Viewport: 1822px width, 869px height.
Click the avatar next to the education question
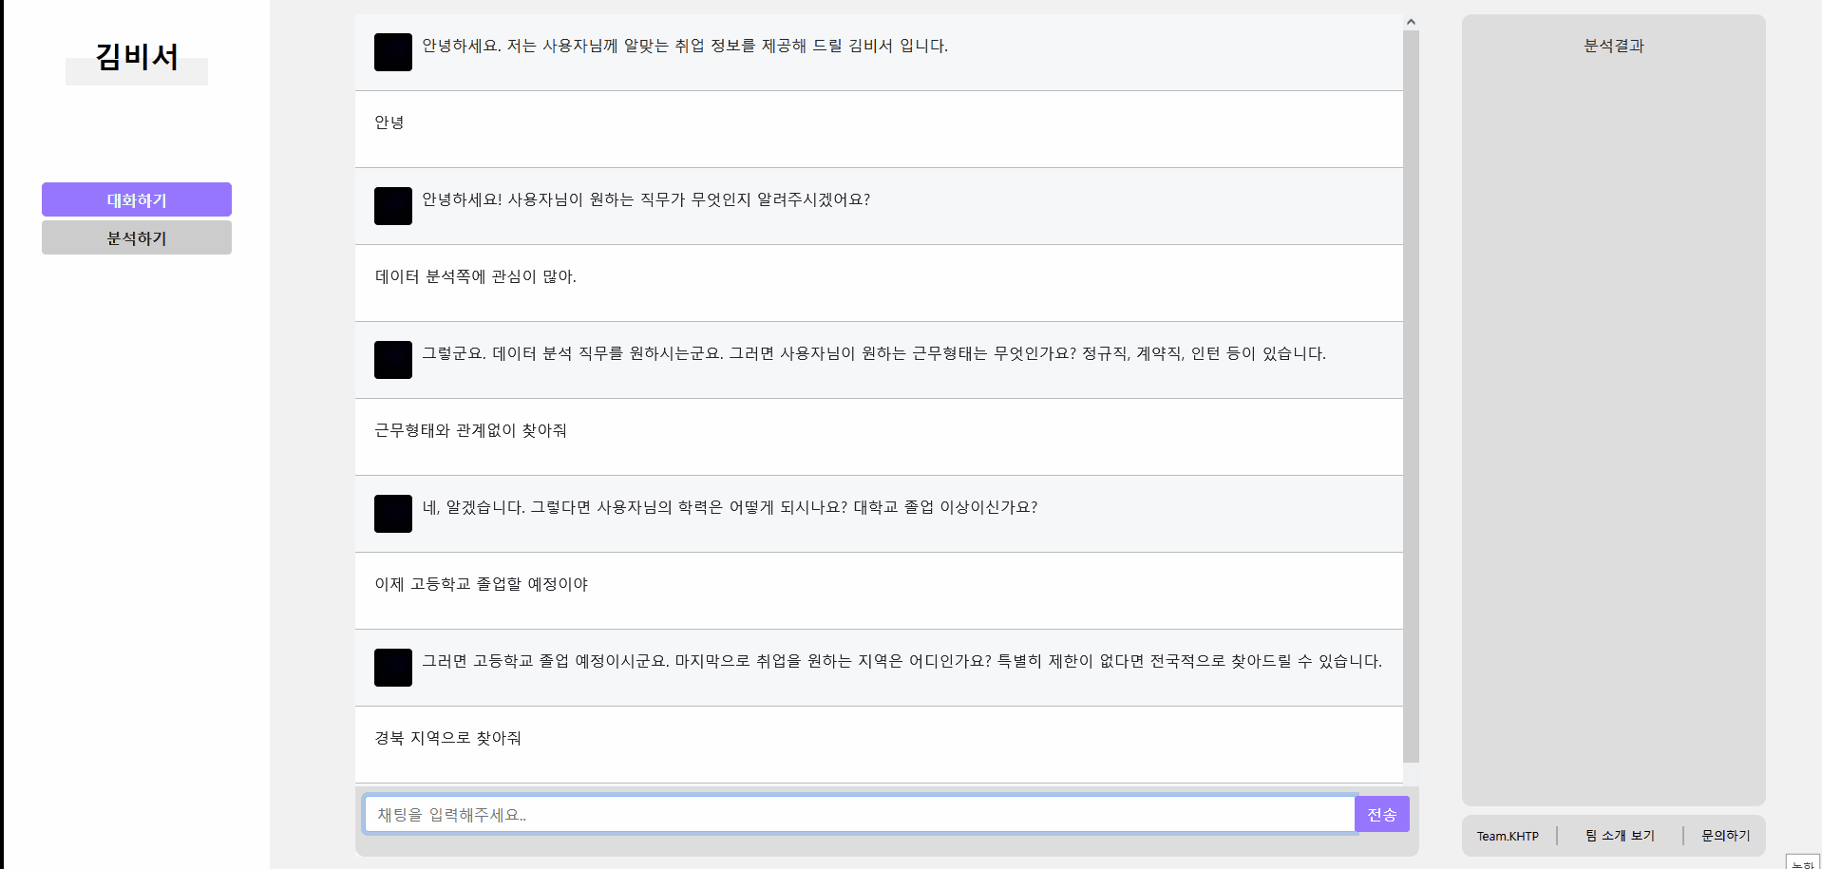point(392,514)
